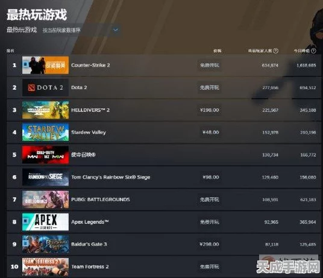The image size is (323, 278).
Task: Click today's peak value 694,512
Action: (308, 88)
